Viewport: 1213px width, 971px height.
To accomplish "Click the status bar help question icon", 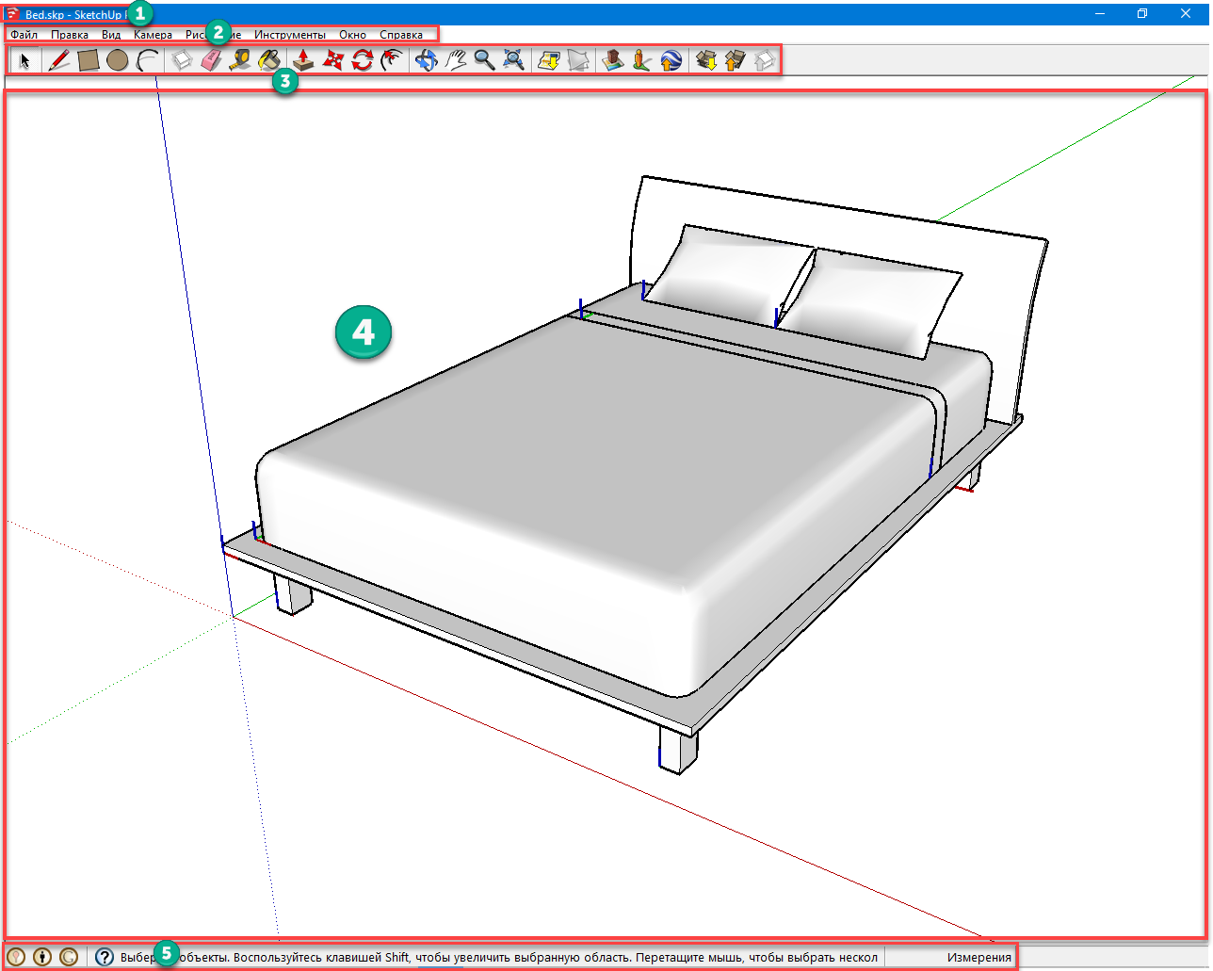I will pos(105,957).
